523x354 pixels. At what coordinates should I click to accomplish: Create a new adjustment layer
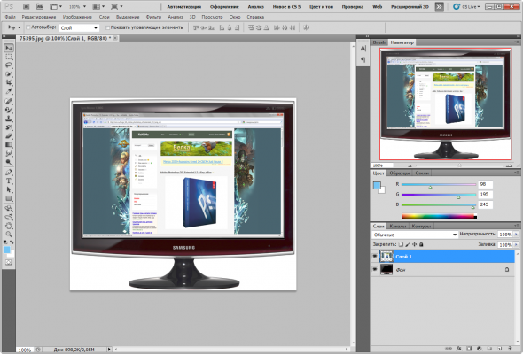[480, 349]
